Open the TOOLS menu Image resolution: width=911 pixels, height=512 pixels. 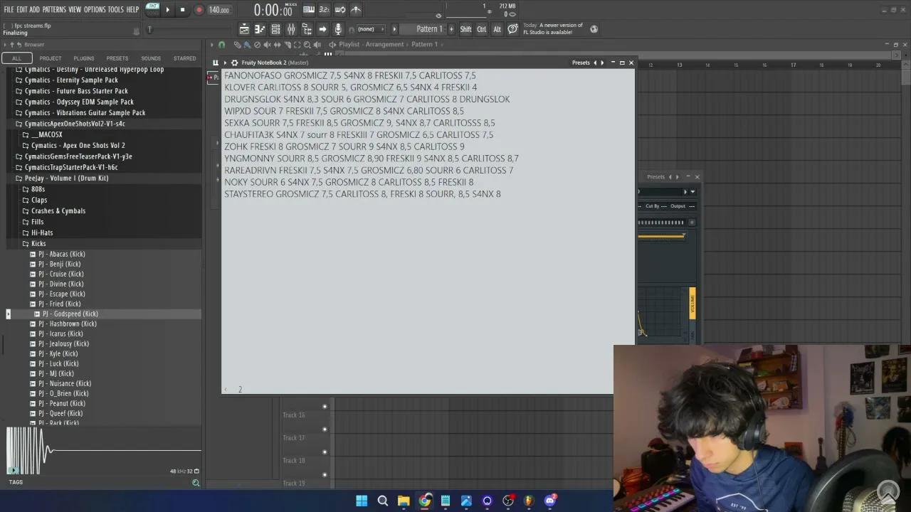[116, 9]
